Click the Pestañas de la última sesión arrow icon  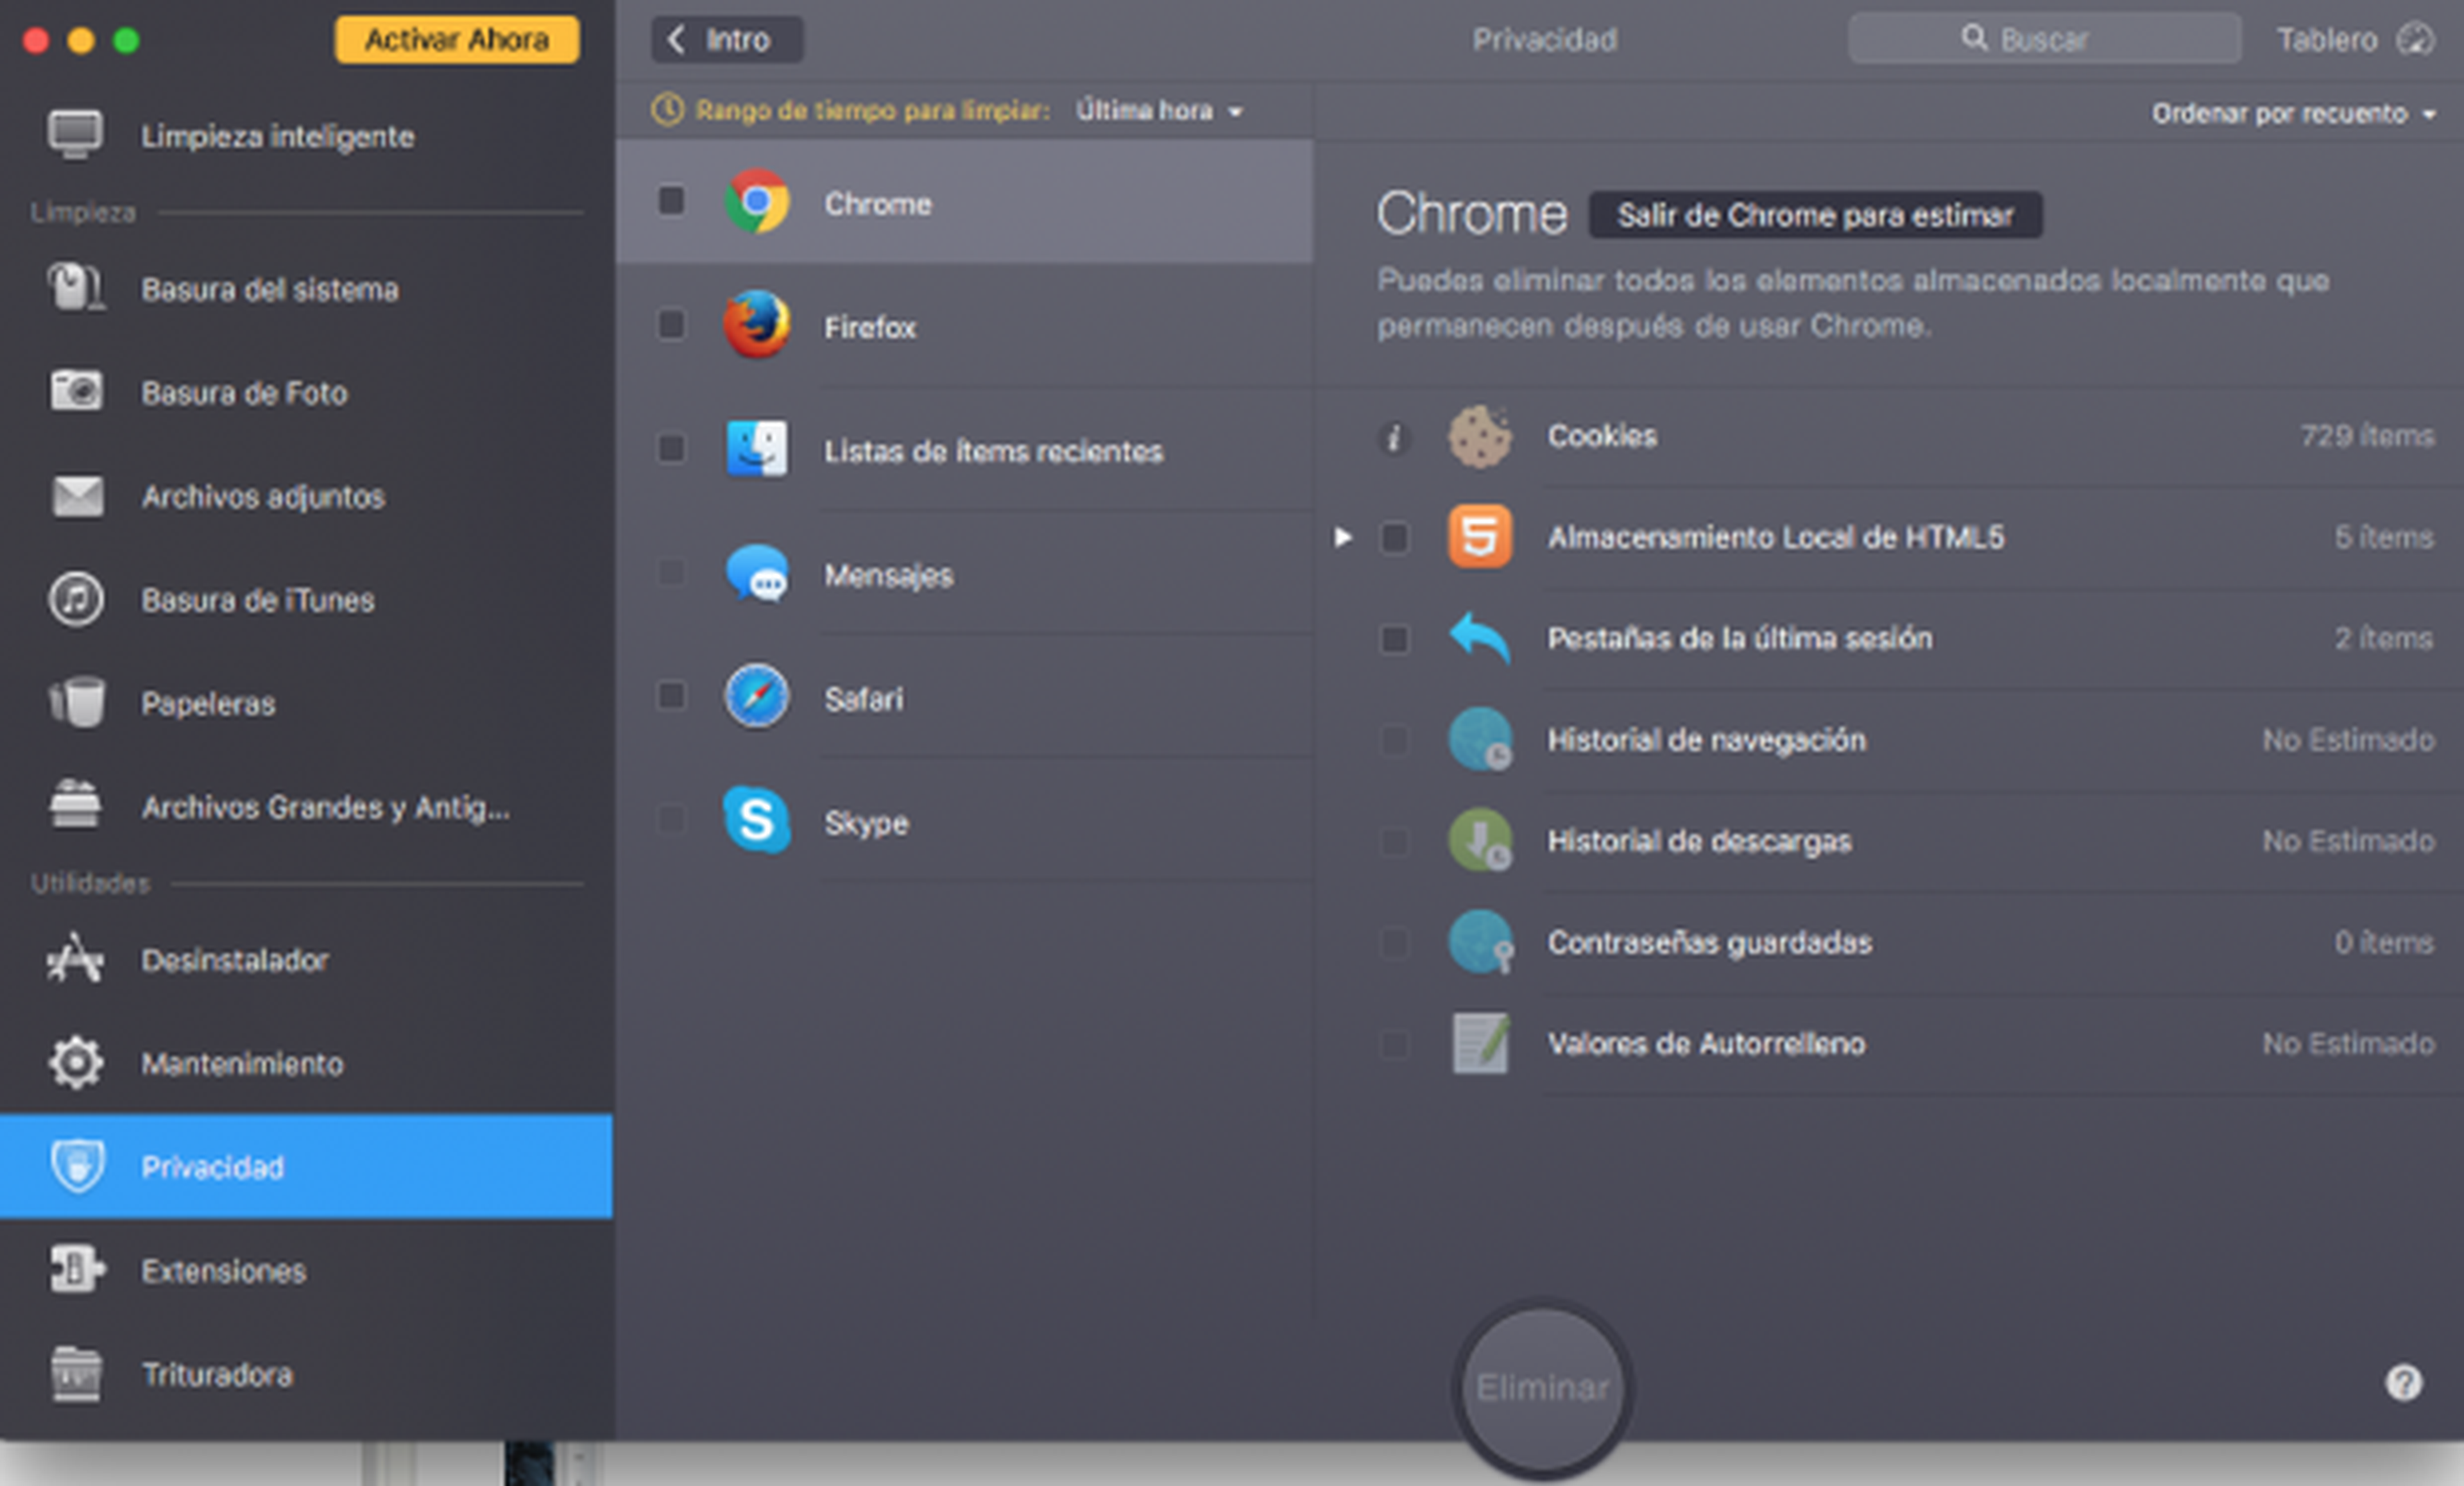(1480, 638)
